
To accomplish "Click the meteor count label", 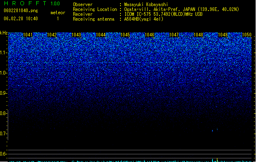I will pyautogui.click(x=58, y=13).
